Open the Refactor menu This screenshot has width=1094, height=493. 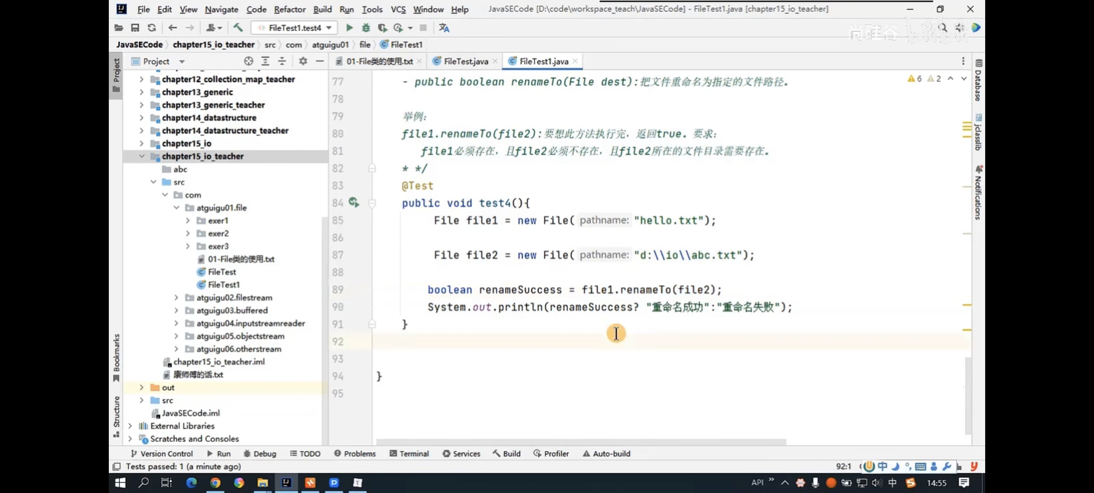click(x=289, y=9)
